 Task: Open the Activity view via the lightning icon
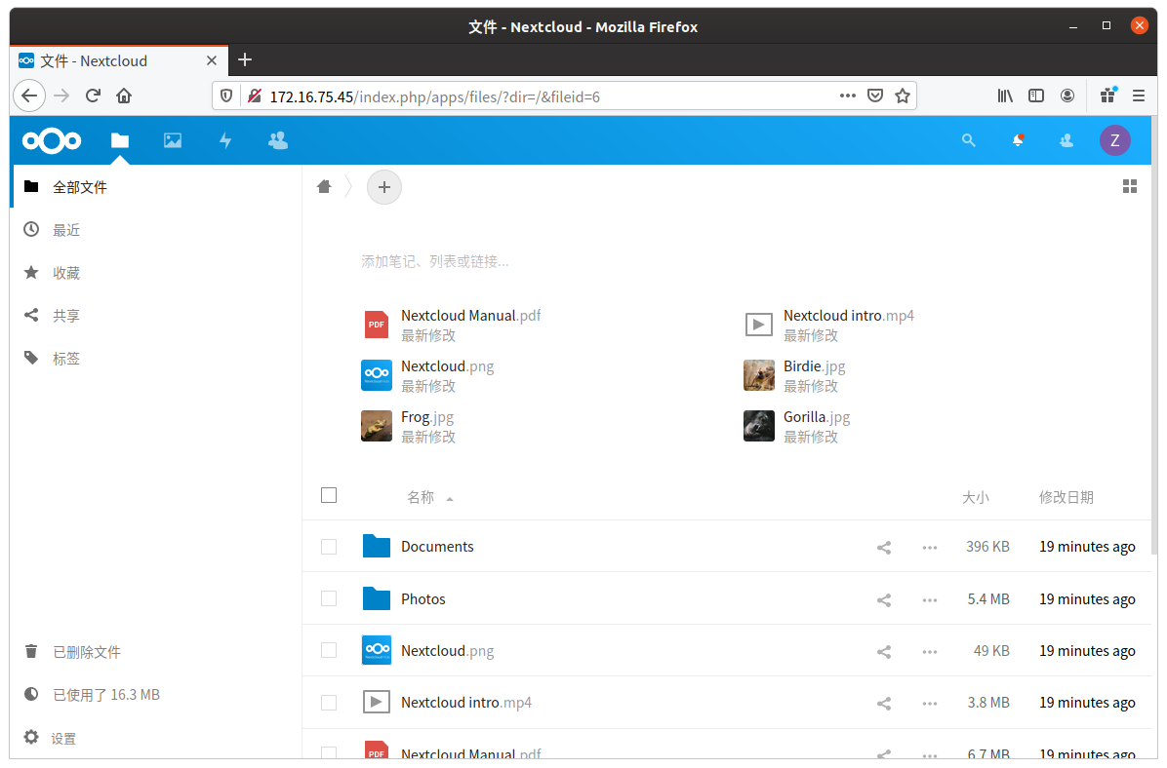click(x=225, y=140)
